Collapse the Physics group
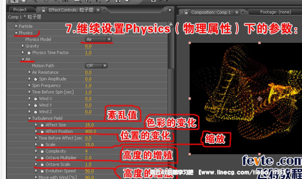The image size is (302, 179). click(16, 33)
